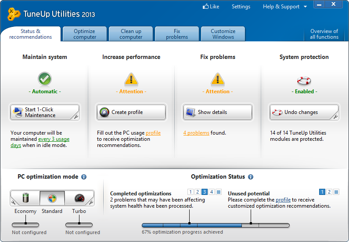Viewport: 349px width, 242px height.
Task: Open the '4 problems' link
Action: tap(196, 133)
